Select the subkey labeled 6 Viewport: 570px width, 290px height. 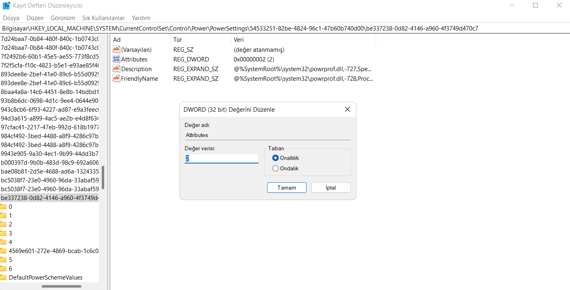[10, 269]
